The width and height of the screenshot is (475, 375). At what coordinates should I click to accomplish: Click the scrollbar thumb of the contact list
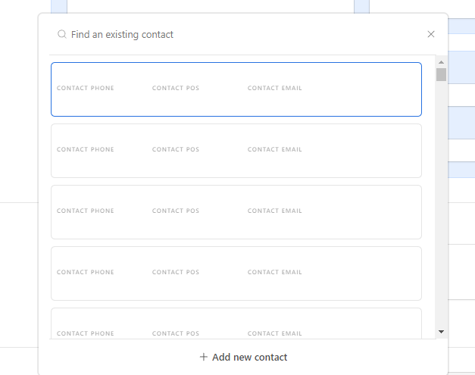(x=441, y=74)
